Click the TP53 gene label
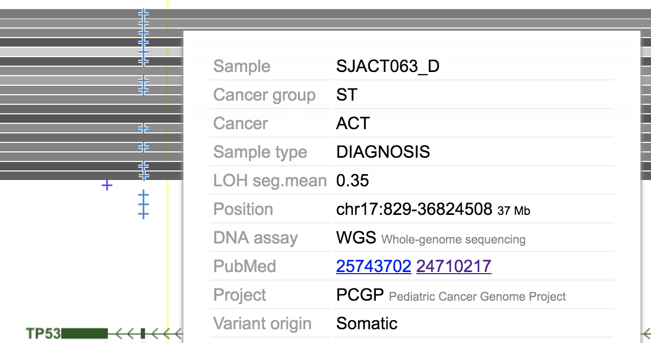Viewport: 651px width, 343px height. coord(43,333)
